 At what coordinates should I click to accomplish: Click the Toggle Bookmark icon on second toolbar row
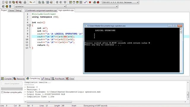[7, 6]
